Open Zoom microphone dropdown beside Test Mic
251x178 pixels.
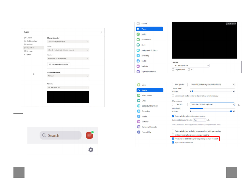[x=212, y=104]
